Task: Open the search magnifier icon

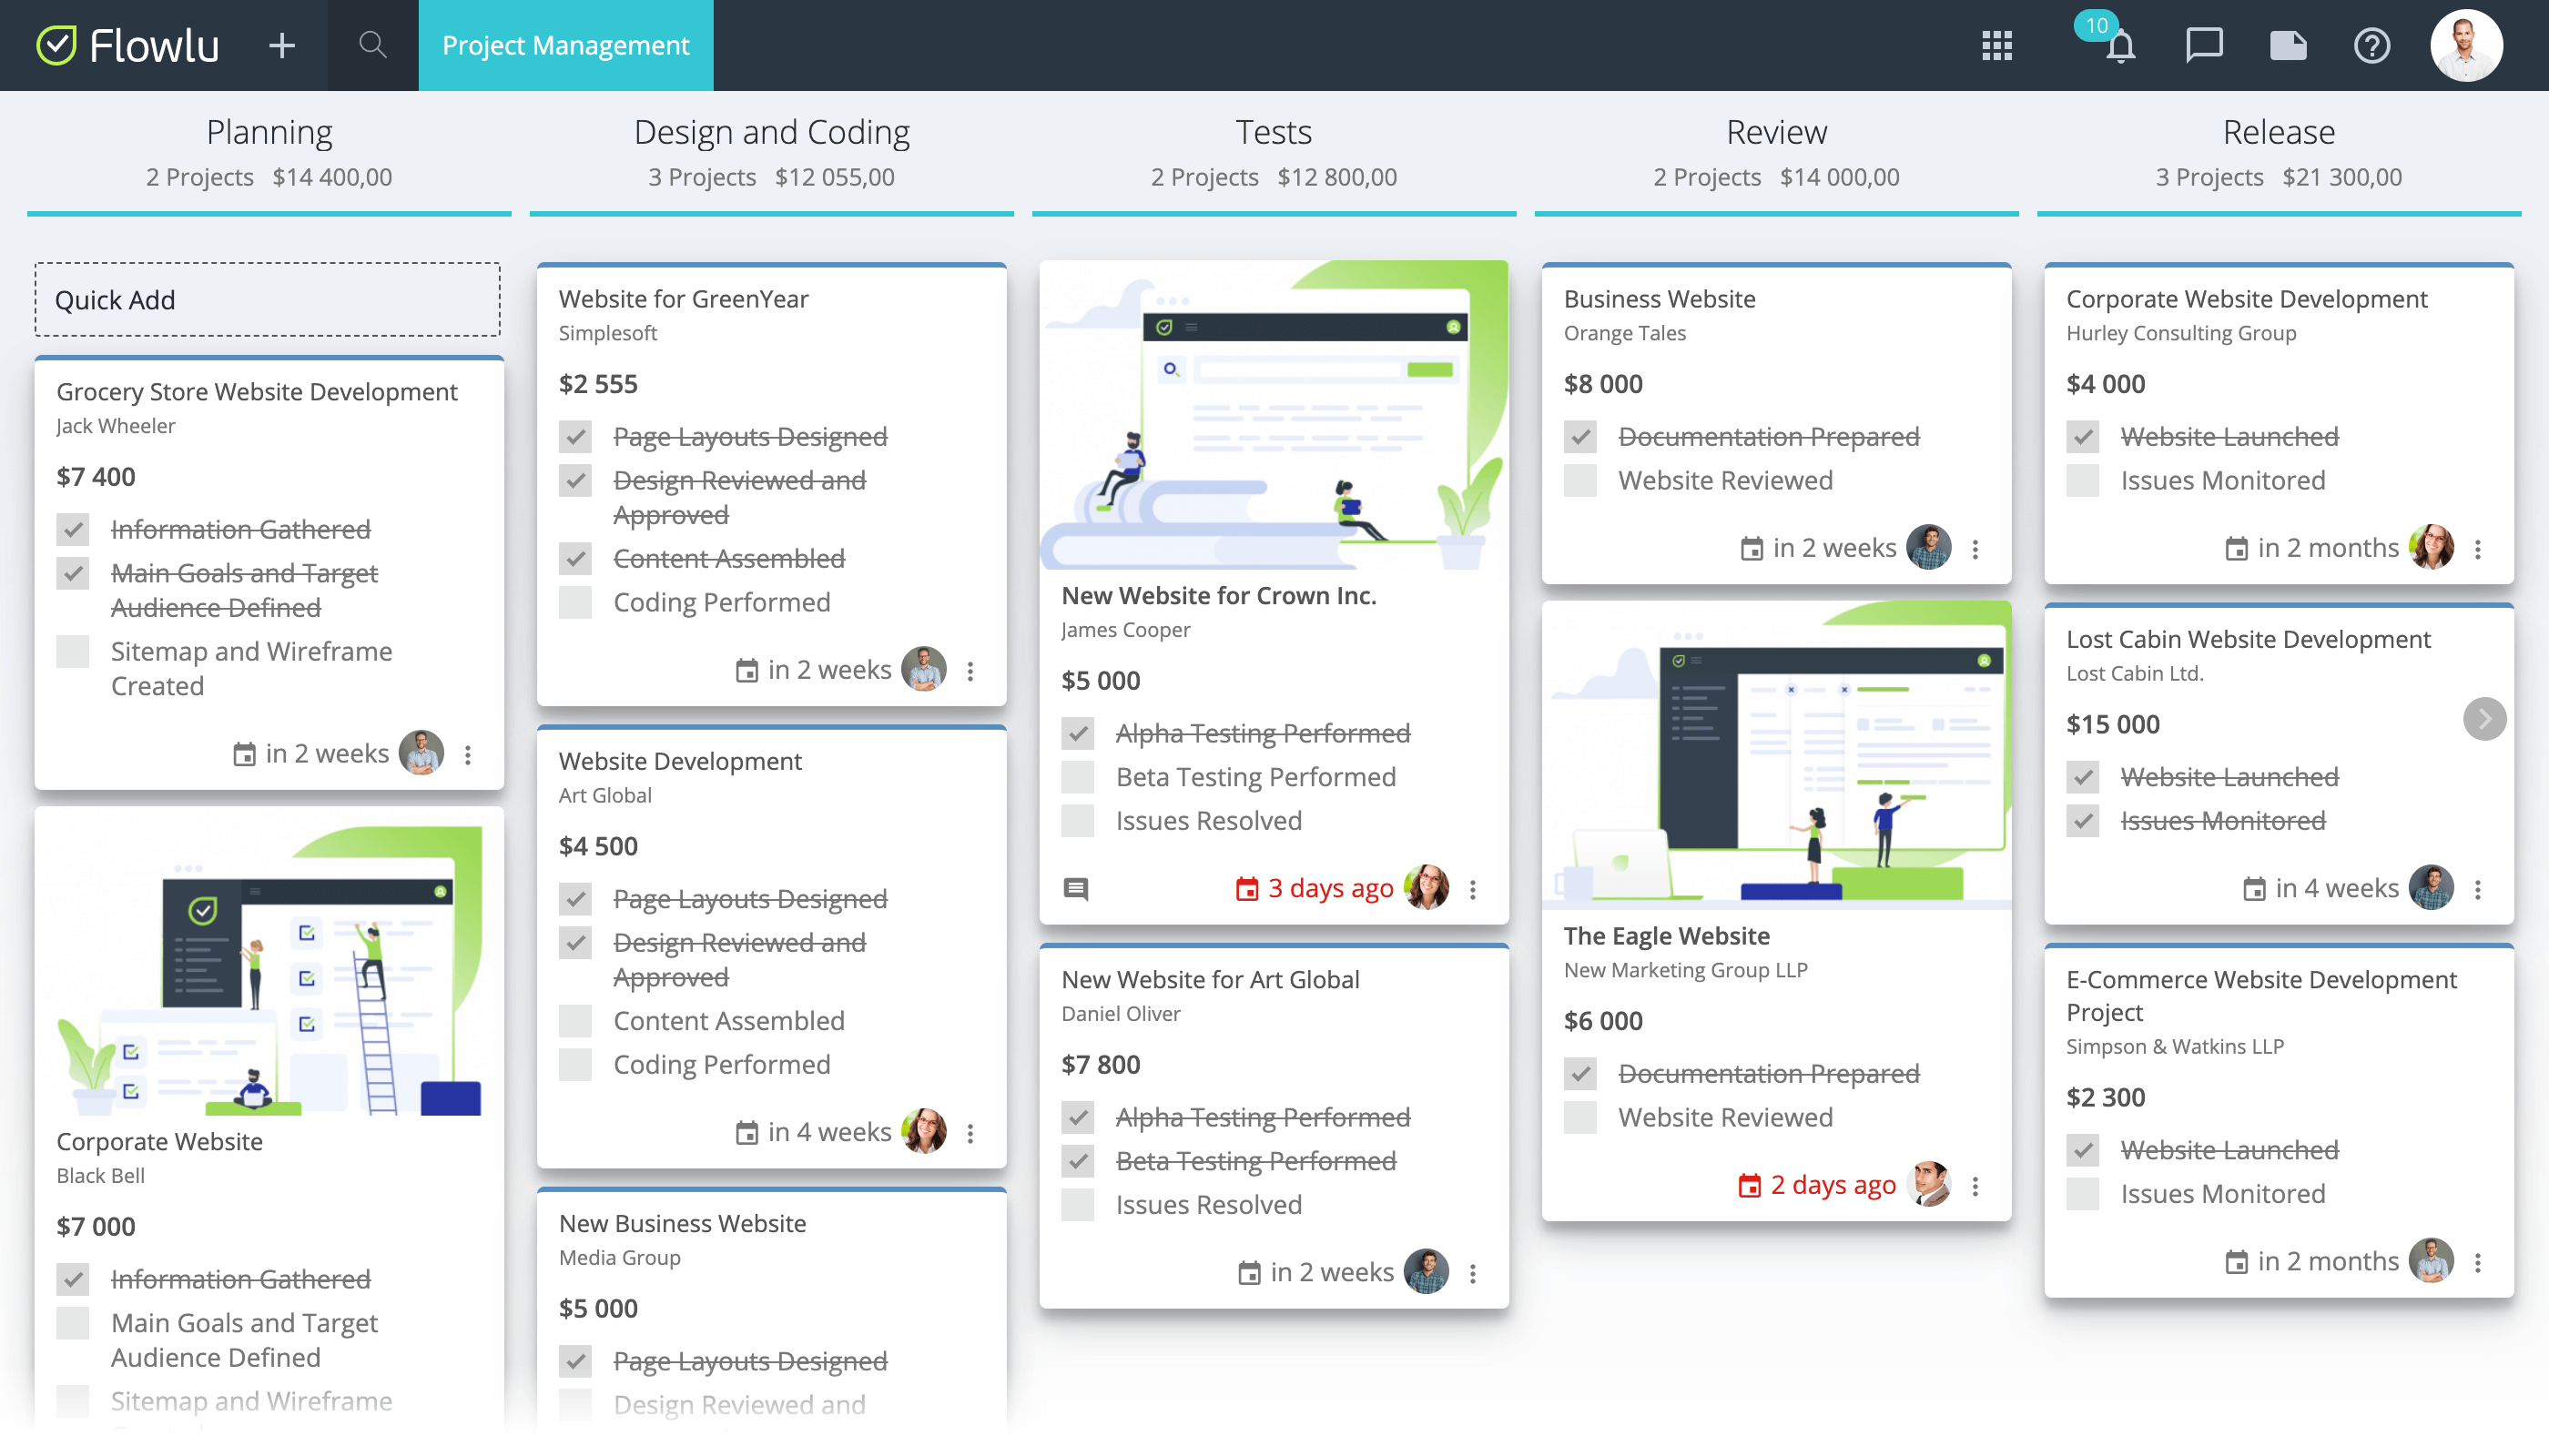Action: click(x=372, y=45)
